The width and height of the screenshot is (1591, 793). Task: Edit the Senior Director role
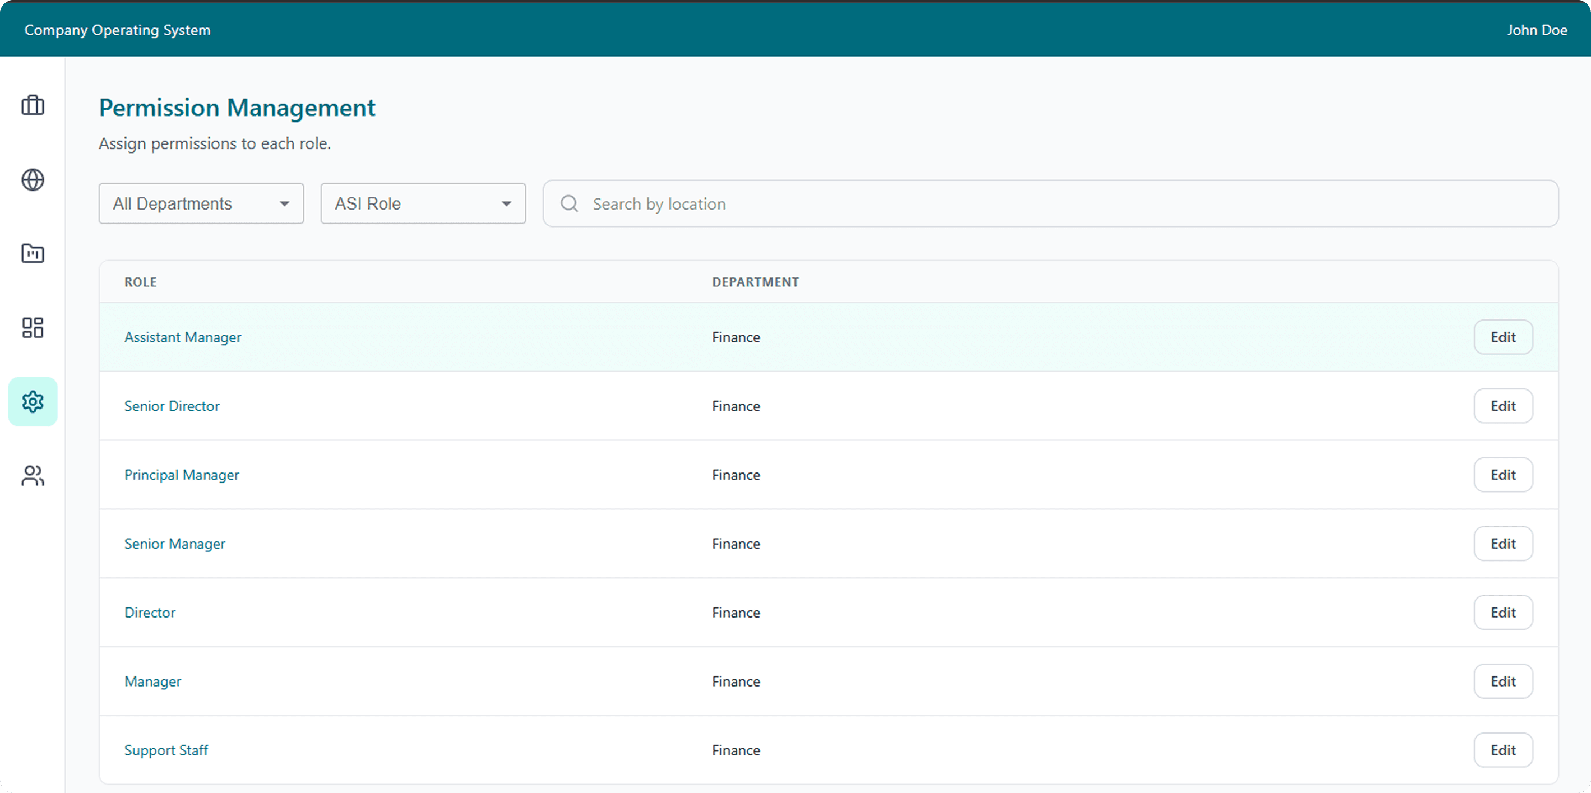[x=1504, y=406]
